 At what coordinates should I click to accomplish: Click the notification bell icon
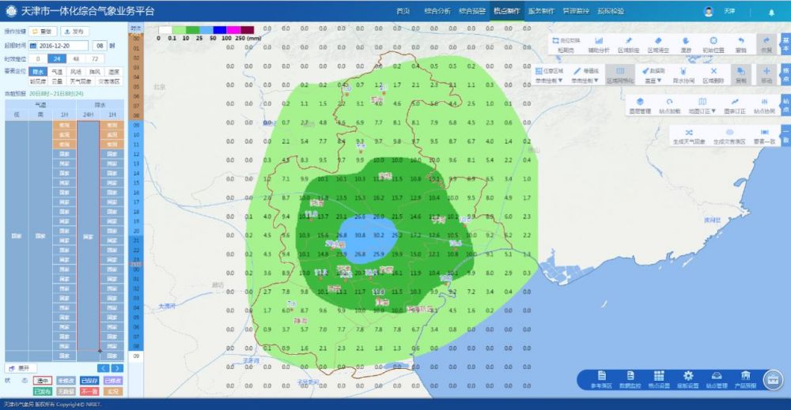771,12
